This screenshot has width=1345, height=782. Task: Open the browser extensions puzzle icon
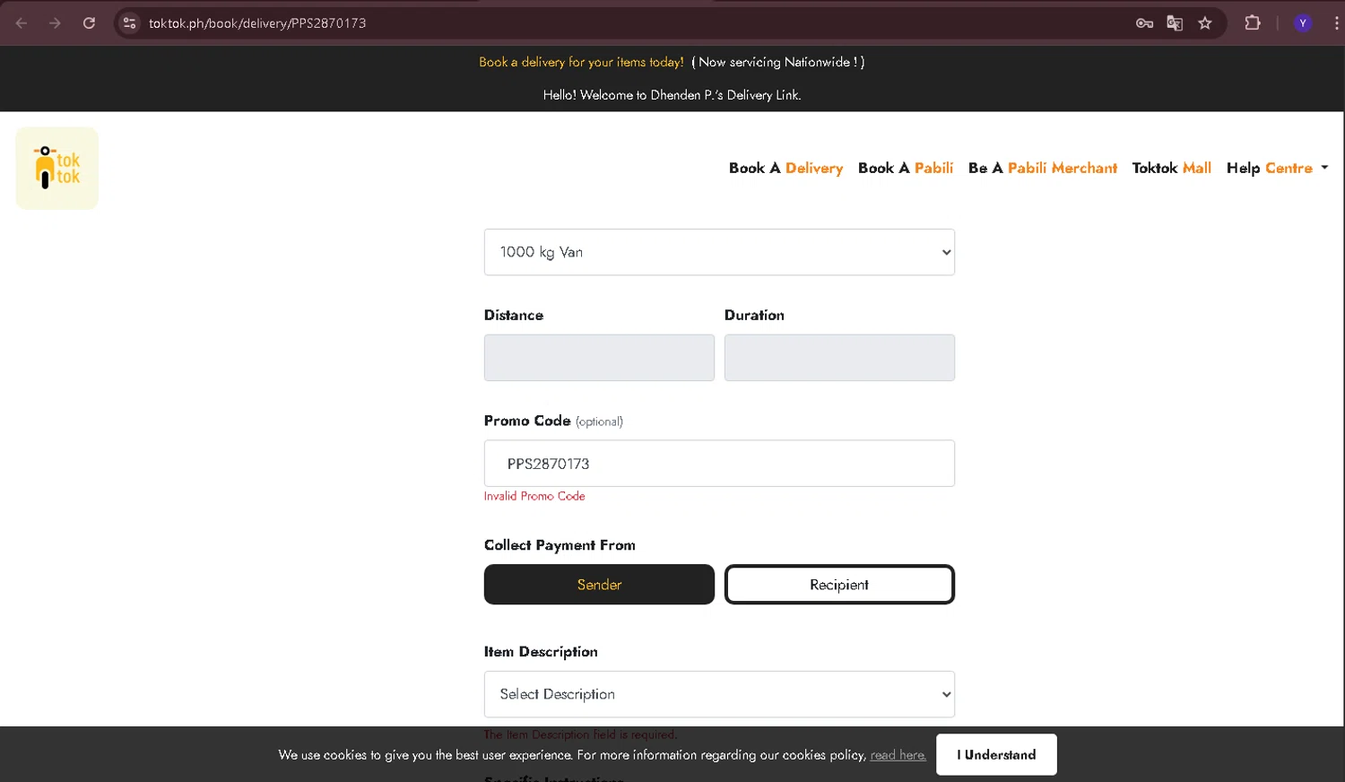(x=1253, y=23)
